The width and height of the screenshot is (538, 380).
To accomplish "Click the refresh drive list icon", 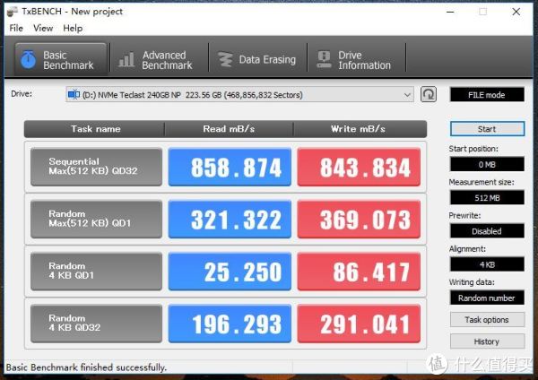I will 429,94.
